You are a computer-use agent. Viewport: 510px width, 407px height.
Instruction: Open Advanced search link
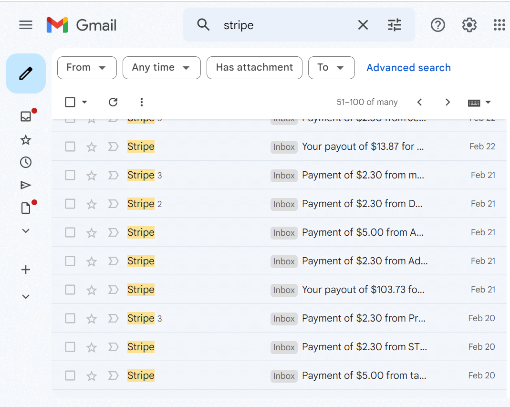[408, 68]
